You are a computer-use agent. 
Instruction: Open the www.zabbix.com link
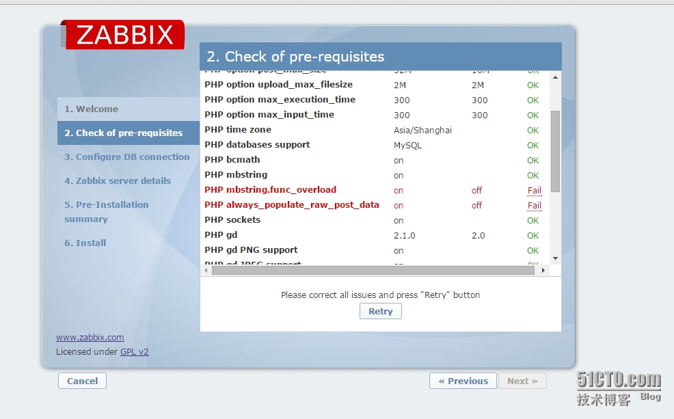(x=90, y=338)
